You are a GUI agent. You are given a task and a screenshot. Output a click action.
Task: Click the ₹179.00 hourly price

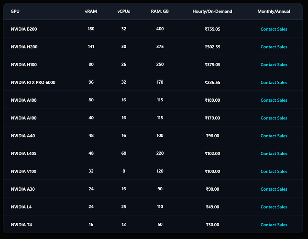click(x=212, y=118)
